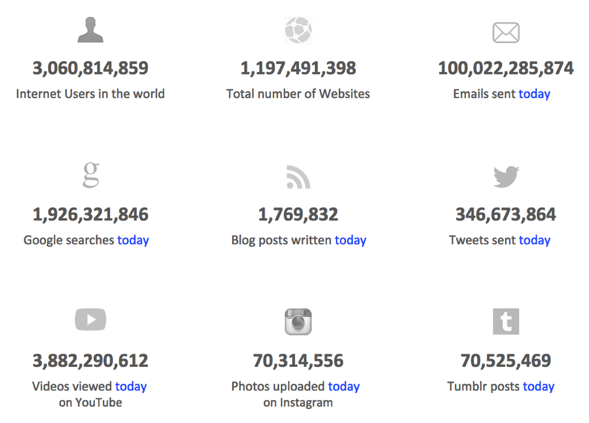Image resolution: width=589 pixels, height=423 pixels.
Task: Click the Twitter bird icon
Action: coord(506,176)
